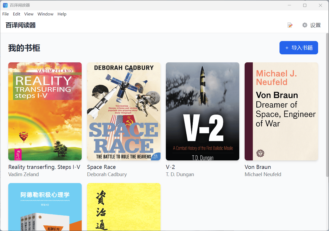The height and width of the screenshot is (231, 329).
Task: Open the Window menu
Action: (x=45, y=14)
